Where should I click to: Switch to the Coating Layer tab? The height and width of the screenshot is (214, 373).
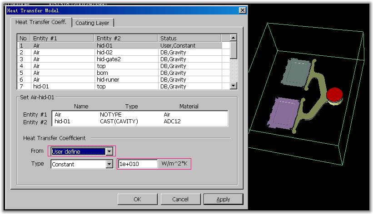point(93,23)
